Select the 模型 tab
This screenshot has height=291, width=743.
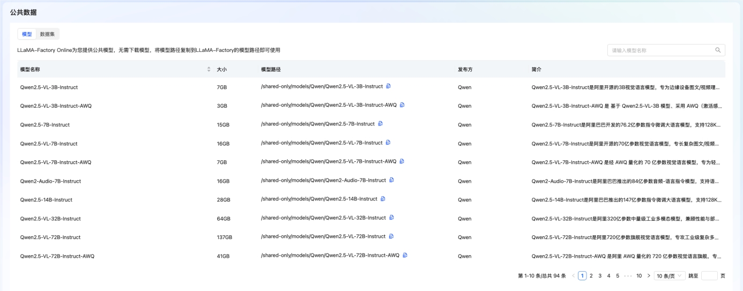pos(26,34)
